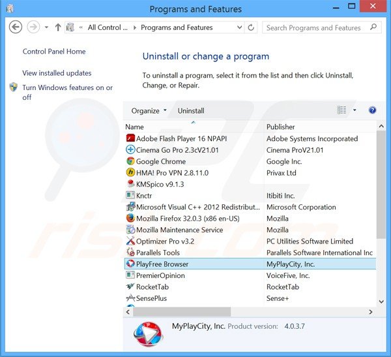Select Cinema Go Pro 2.3cV21.01 entry

pyautogui.click(x=177, y=150)
